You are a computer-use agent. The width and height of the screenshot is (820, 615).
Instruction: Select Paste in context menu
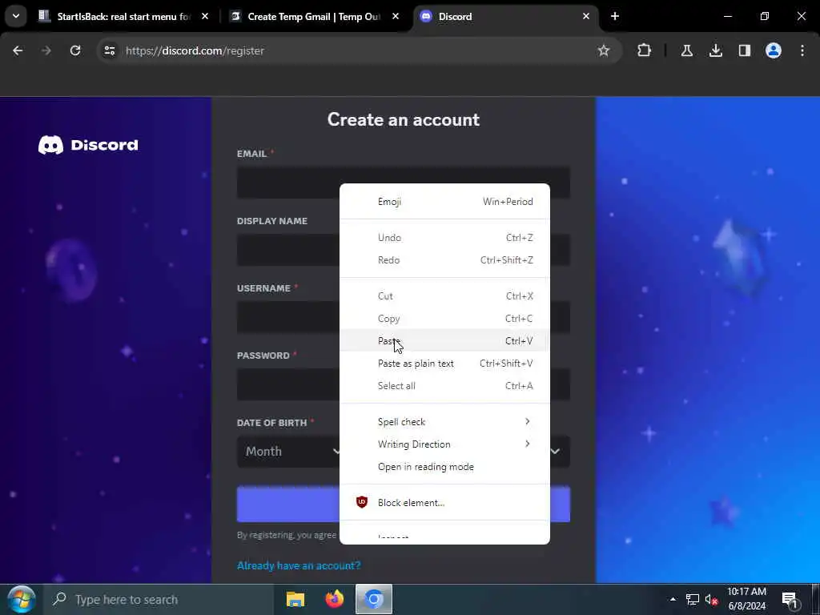pyautogui.click(x=444, y=341)
